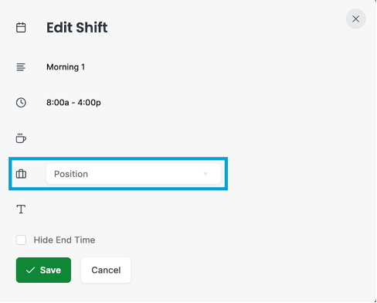The height and width of the screenshot is (303, 377).
Task: Cancel editing the shift
Action: click(x=106, y=270)
